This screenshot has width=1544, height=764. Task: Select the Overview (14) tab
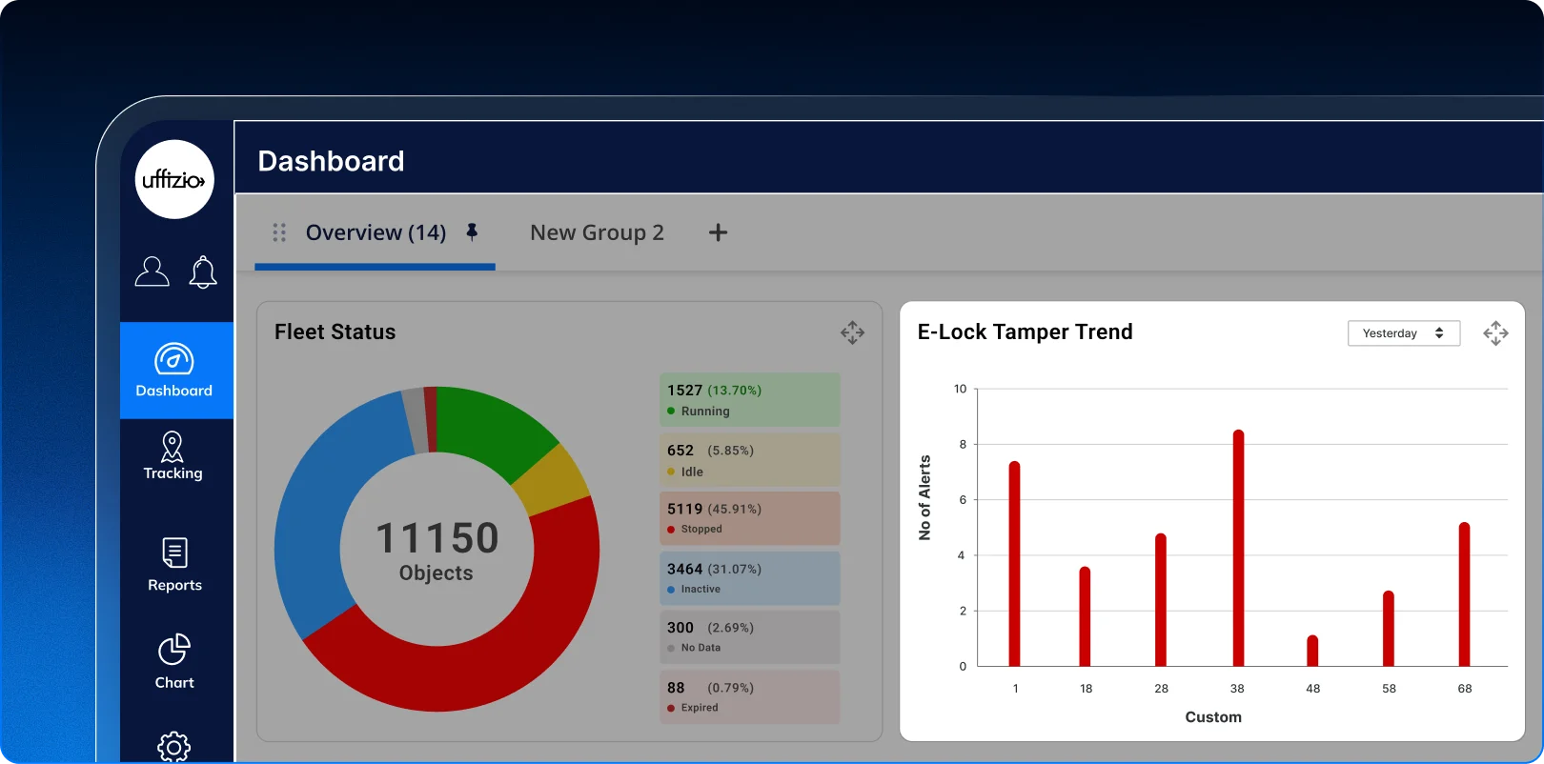pos(376,232)
